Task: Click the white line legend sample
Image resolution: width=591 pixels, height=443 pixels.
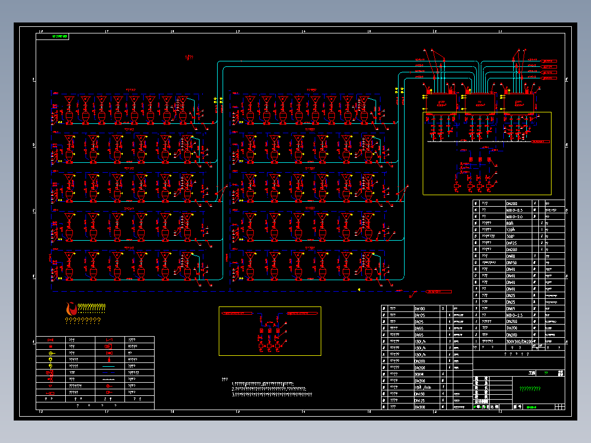Action: (x=109, y=379)
